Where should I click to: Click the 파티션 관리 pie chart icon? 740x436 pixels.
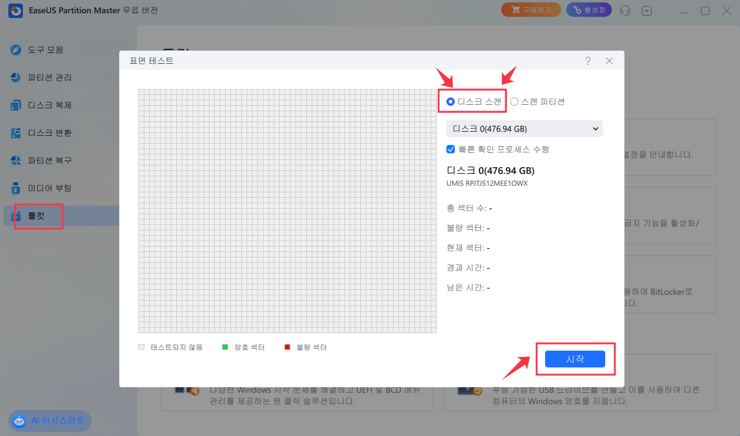pos(16,78)
